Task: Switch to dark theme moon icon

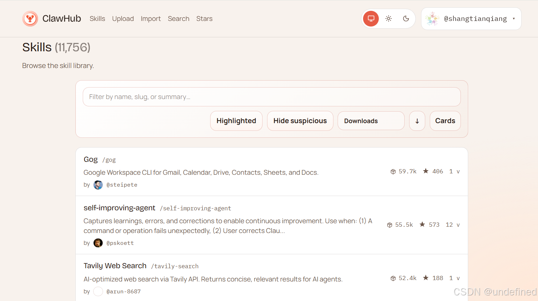Action: 406,18
